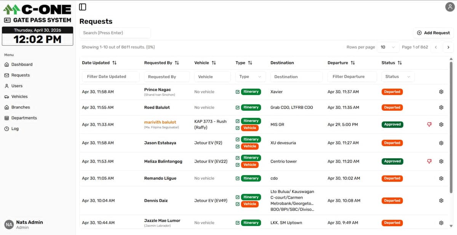This screenshot has height=235, width=457.
Task: Open the Status filter dropdown
Action: click(x=398, y=77)
